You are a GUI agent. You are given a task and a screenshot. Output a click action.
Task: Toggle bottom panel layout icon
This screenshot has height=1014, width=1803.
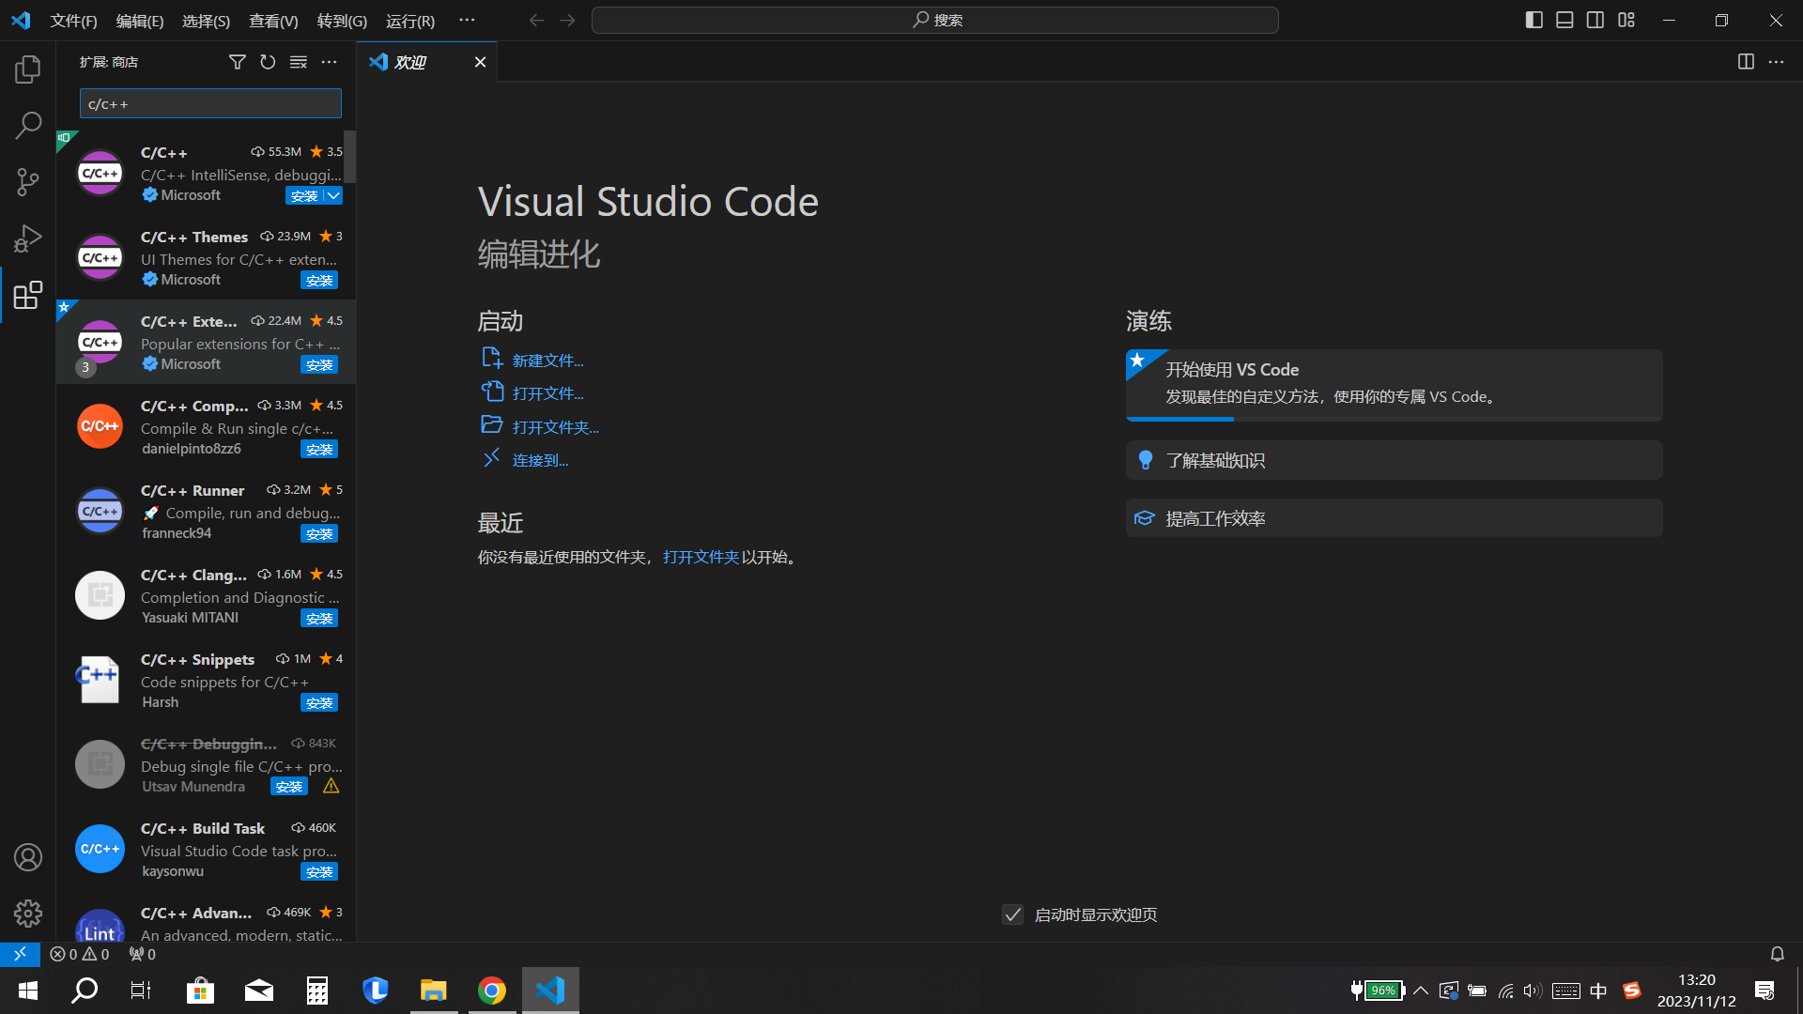[x=1564, y=20]
